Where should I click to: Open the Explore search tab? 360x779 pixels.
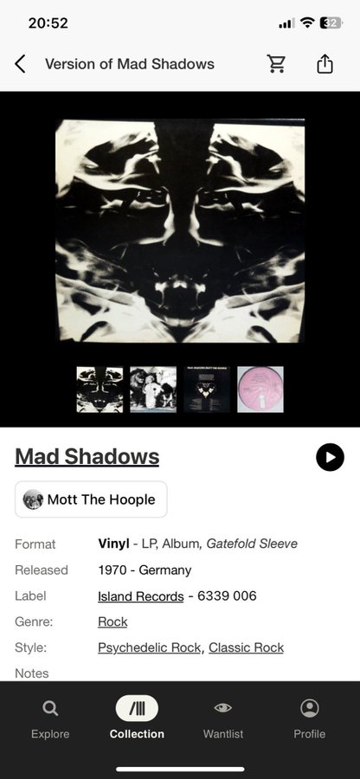click(49, 718)
